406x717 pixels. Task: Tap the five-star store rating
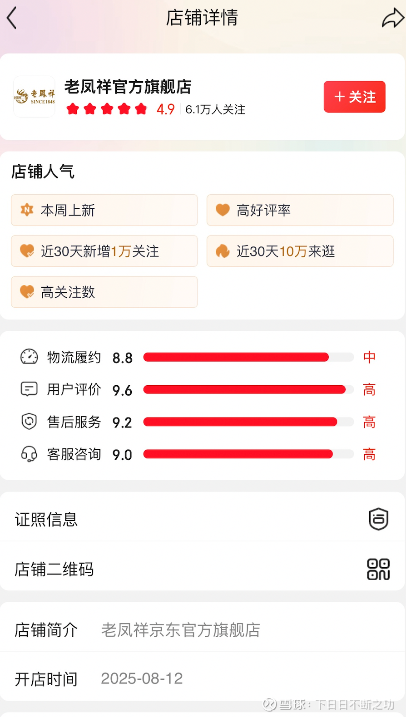pyautogui.click(x=107, y=109)
